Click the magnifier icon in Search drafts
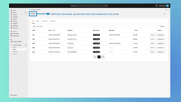Image resolution: width=181 pixels, height=102 pixels. pyautogui.click(x=34, y=26)
